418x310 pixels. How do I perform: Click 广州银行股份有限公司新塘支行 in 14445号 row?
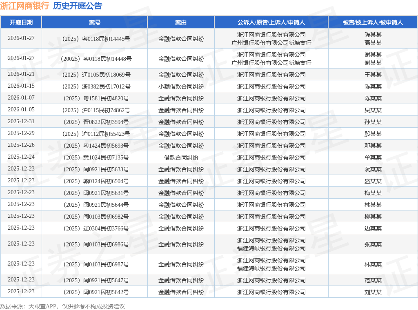pos(271,43)
